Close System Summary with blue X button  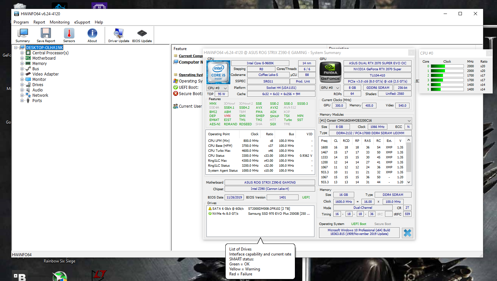pos(407,233)
